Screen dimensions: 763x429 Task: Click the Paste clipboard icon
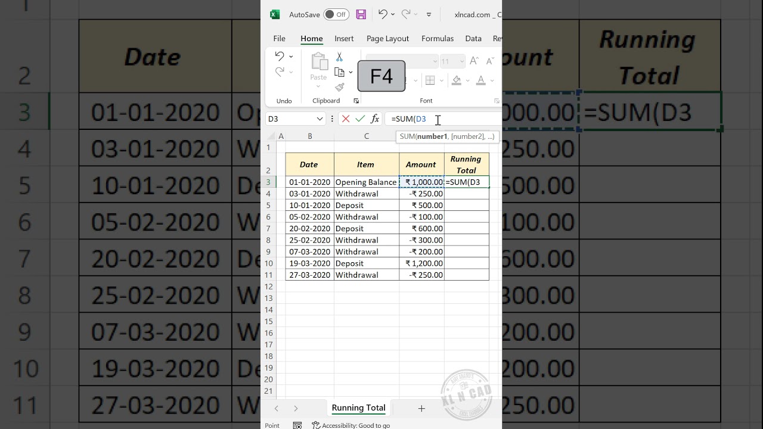coord(319,61)
